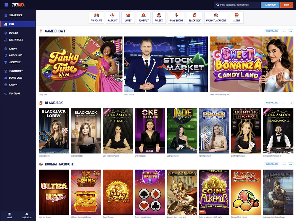Click the Jackpotit number seven icon
The height and width of the screenshot is (221, 296).
pos(6,62)
